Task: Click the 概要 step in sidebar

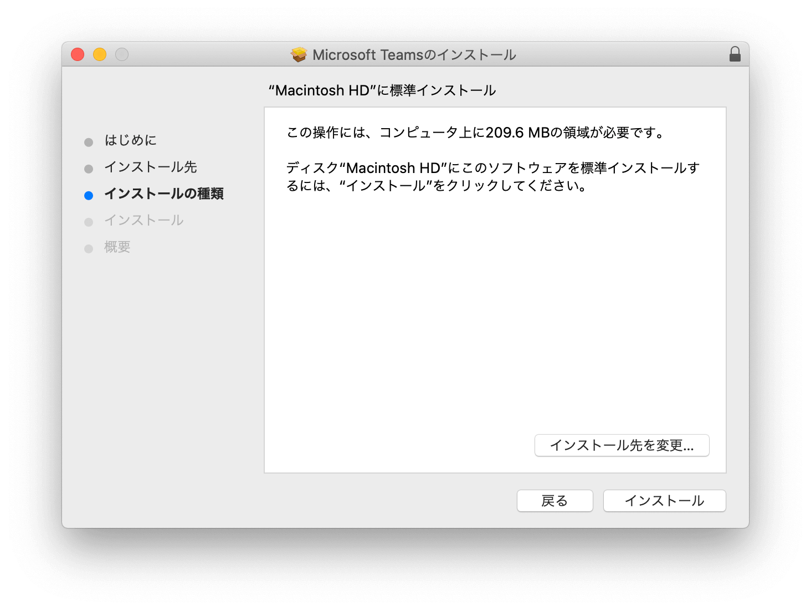Action: tap(117, 247)
